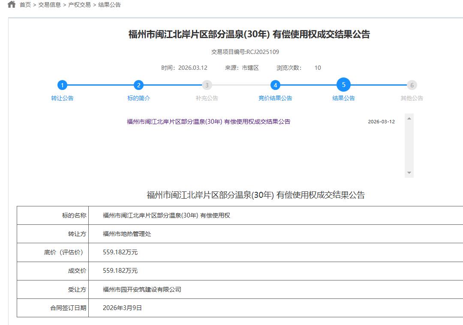Open the purple 成交结果公告 list link
The image size is (463, 325).
[x=208, y=122]
